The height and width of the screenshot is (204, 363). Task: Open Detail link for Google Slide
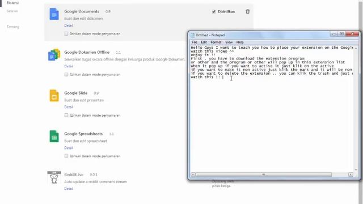pyautogui.click(x=69, y=107)
